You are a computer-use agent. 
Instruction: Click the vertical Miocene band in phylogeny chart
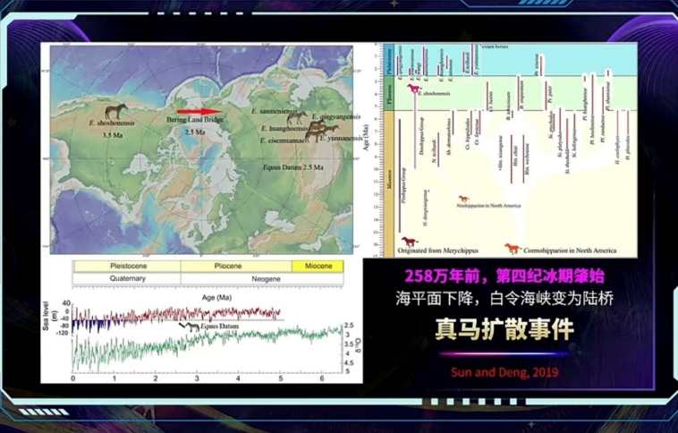(389, 183)
